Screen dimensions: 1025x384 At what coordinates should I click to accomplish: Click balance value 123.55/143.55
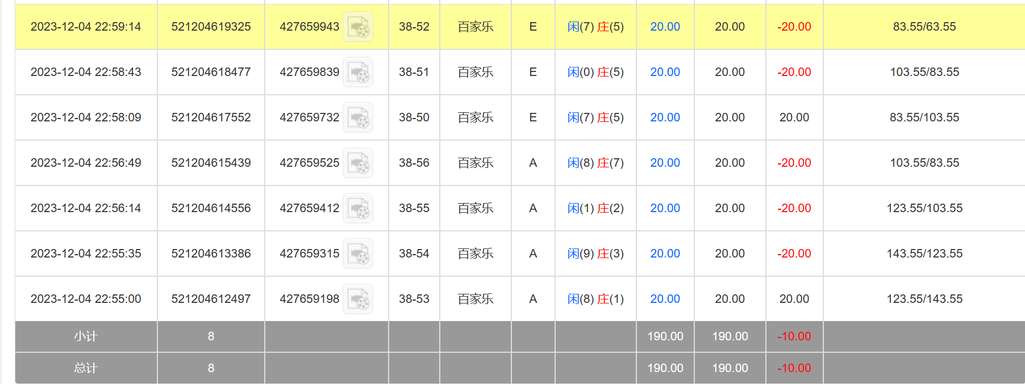pyautogui.click(x=924, y=299)
